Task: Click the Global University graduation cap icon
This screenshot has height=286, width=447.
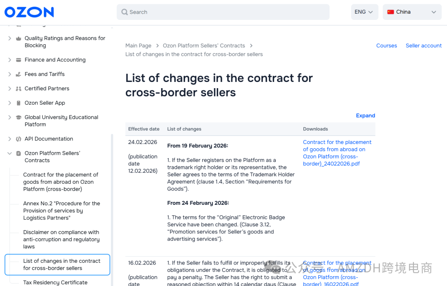Action: point(19,117)
